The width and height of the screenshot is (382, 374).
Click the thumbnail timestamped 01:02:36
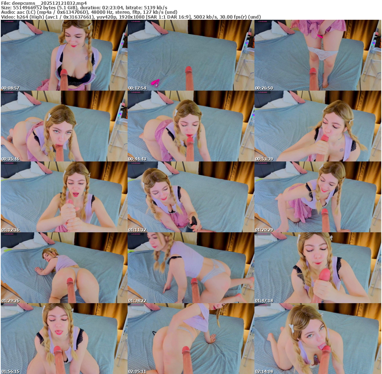point(64,197)
